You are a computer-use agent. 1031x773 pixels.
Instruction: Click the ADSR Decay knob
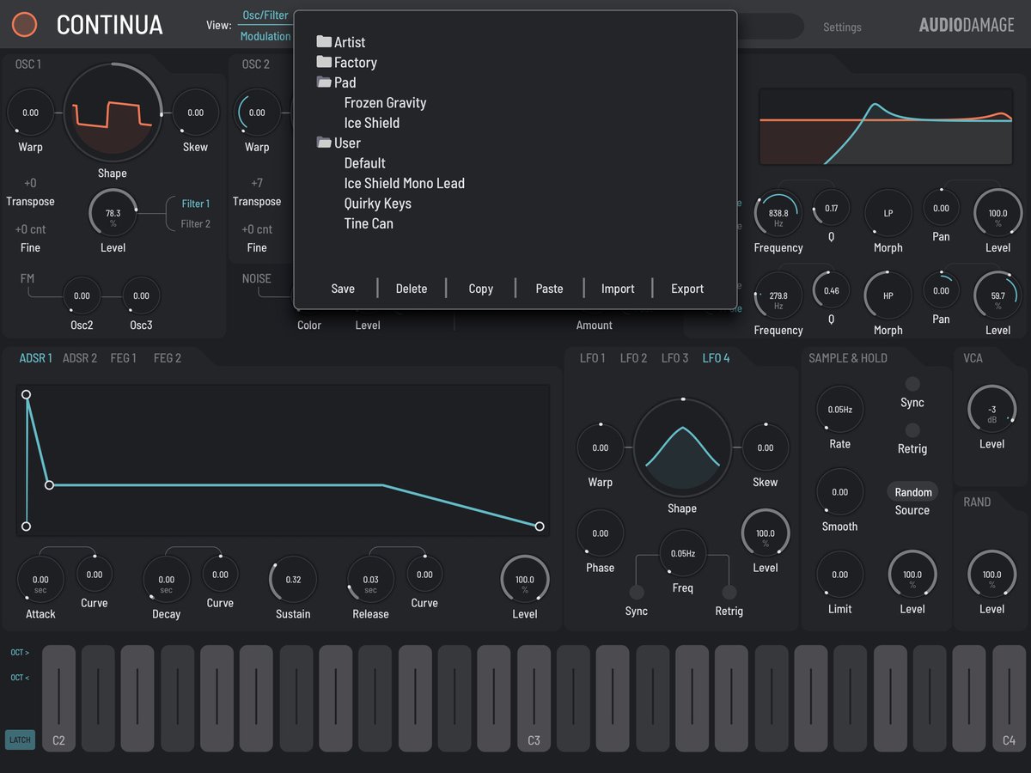coord(167,579)
